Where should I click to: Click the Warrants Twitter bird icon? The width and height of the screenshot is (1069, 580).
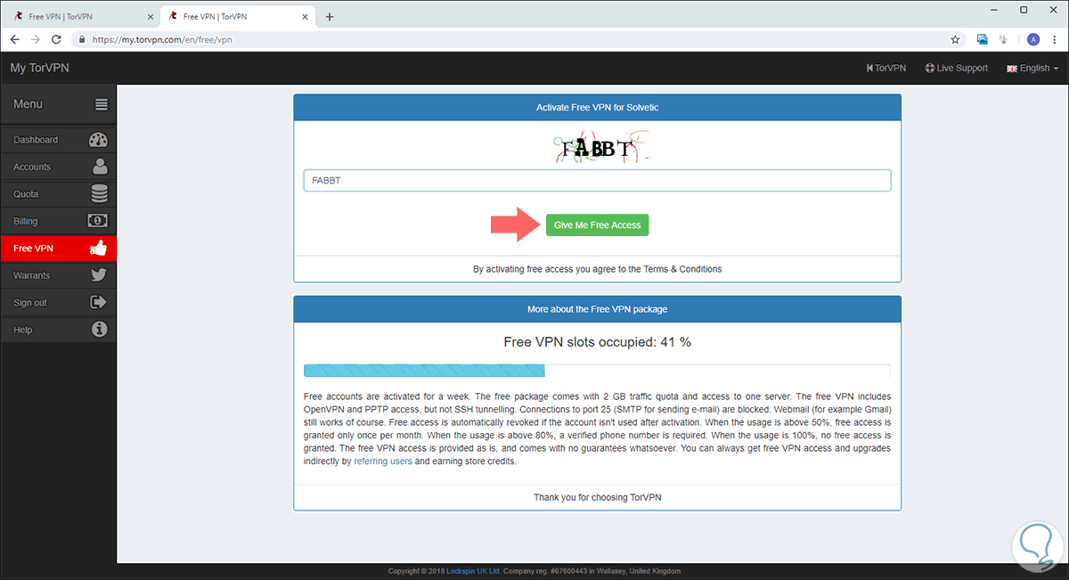tap(99, 275)
